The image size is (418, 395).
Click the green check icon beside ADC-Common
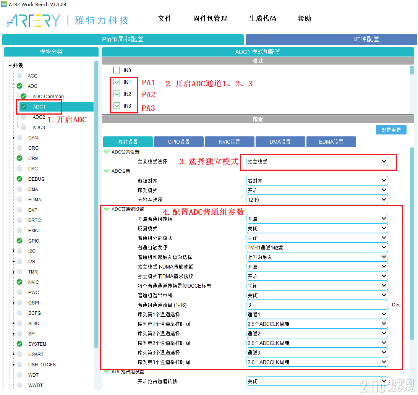click(23, 96)
